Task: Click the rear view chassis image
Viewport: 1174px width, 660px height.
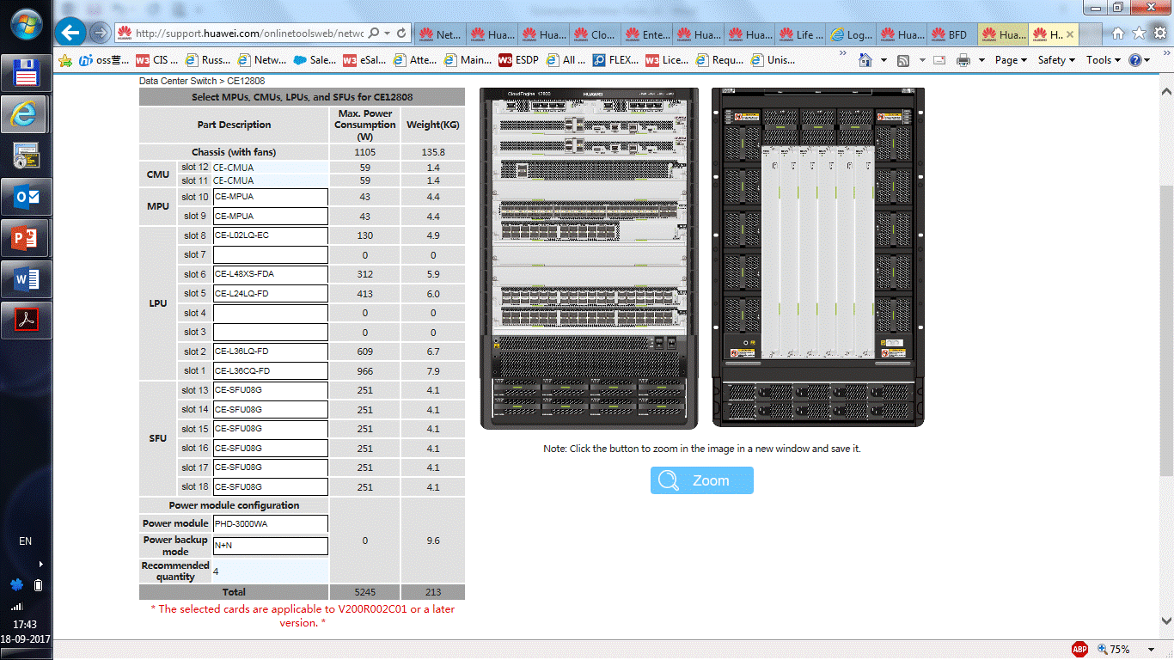Action: [x=818, y=257]
